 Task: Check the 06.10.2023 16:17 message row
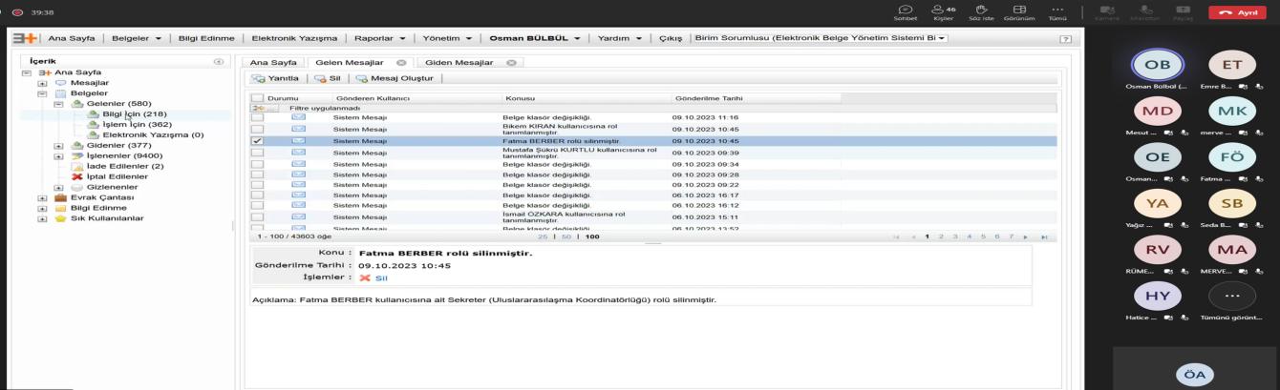tap(257, 195)
